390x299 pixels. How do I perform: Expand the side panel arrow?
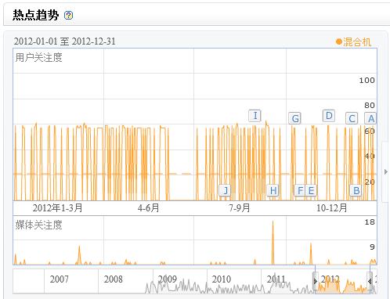[386, 171]
